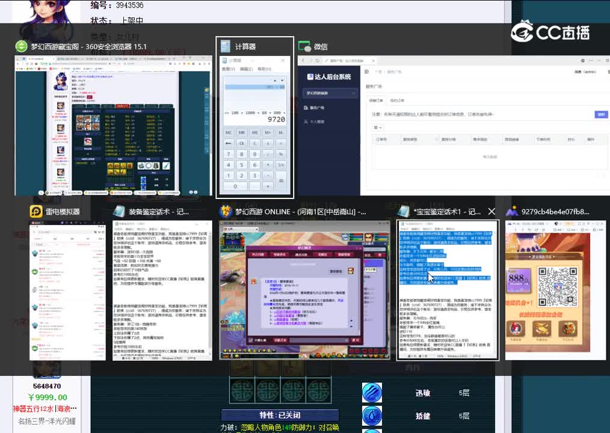Click the 迅敏 skill name

click(x=422, y=393)
